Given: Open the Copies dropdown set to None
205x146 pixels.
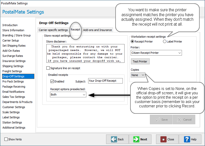Looking at the screenshot, I should (x=138, y=75).
